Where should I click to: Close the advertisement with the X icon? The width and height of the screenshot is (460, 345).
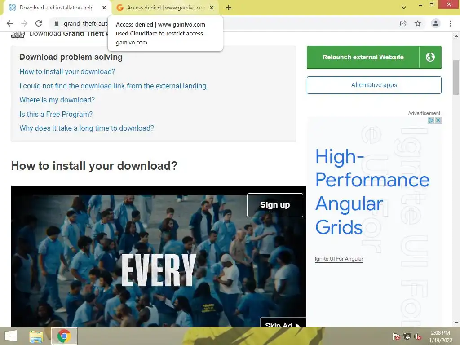click(438, 120)
